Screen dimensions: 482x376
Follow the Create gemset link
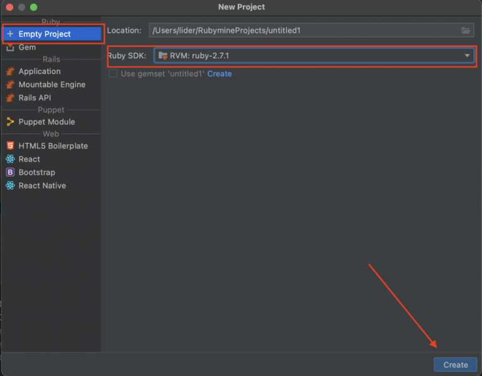[220, 73]
